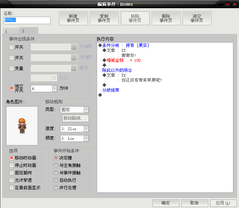The width and height of the screenshot is (239, 208).
Task: Click the 清空事件页 button
Action: click(197, 18)
